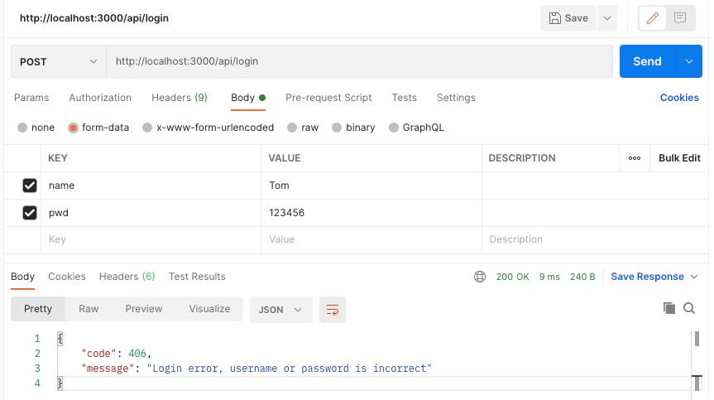Uncheck the name parameter checkbox
This screenshot has width=714, height=400.
click(x=30, y=186)
